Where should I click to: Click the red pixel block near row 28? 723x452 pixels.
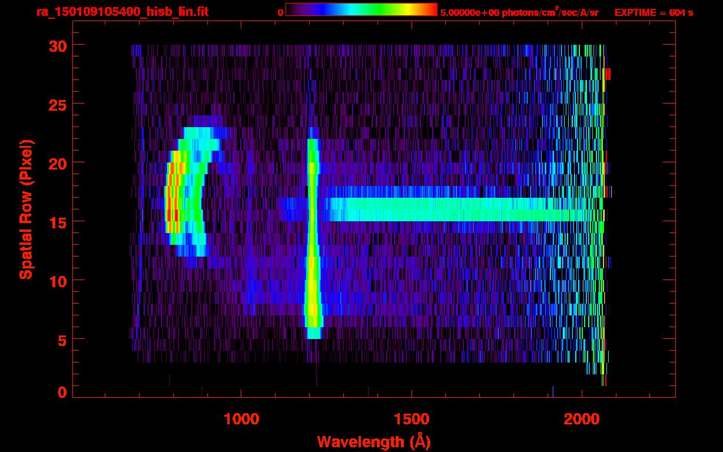[x=608, y=74]
